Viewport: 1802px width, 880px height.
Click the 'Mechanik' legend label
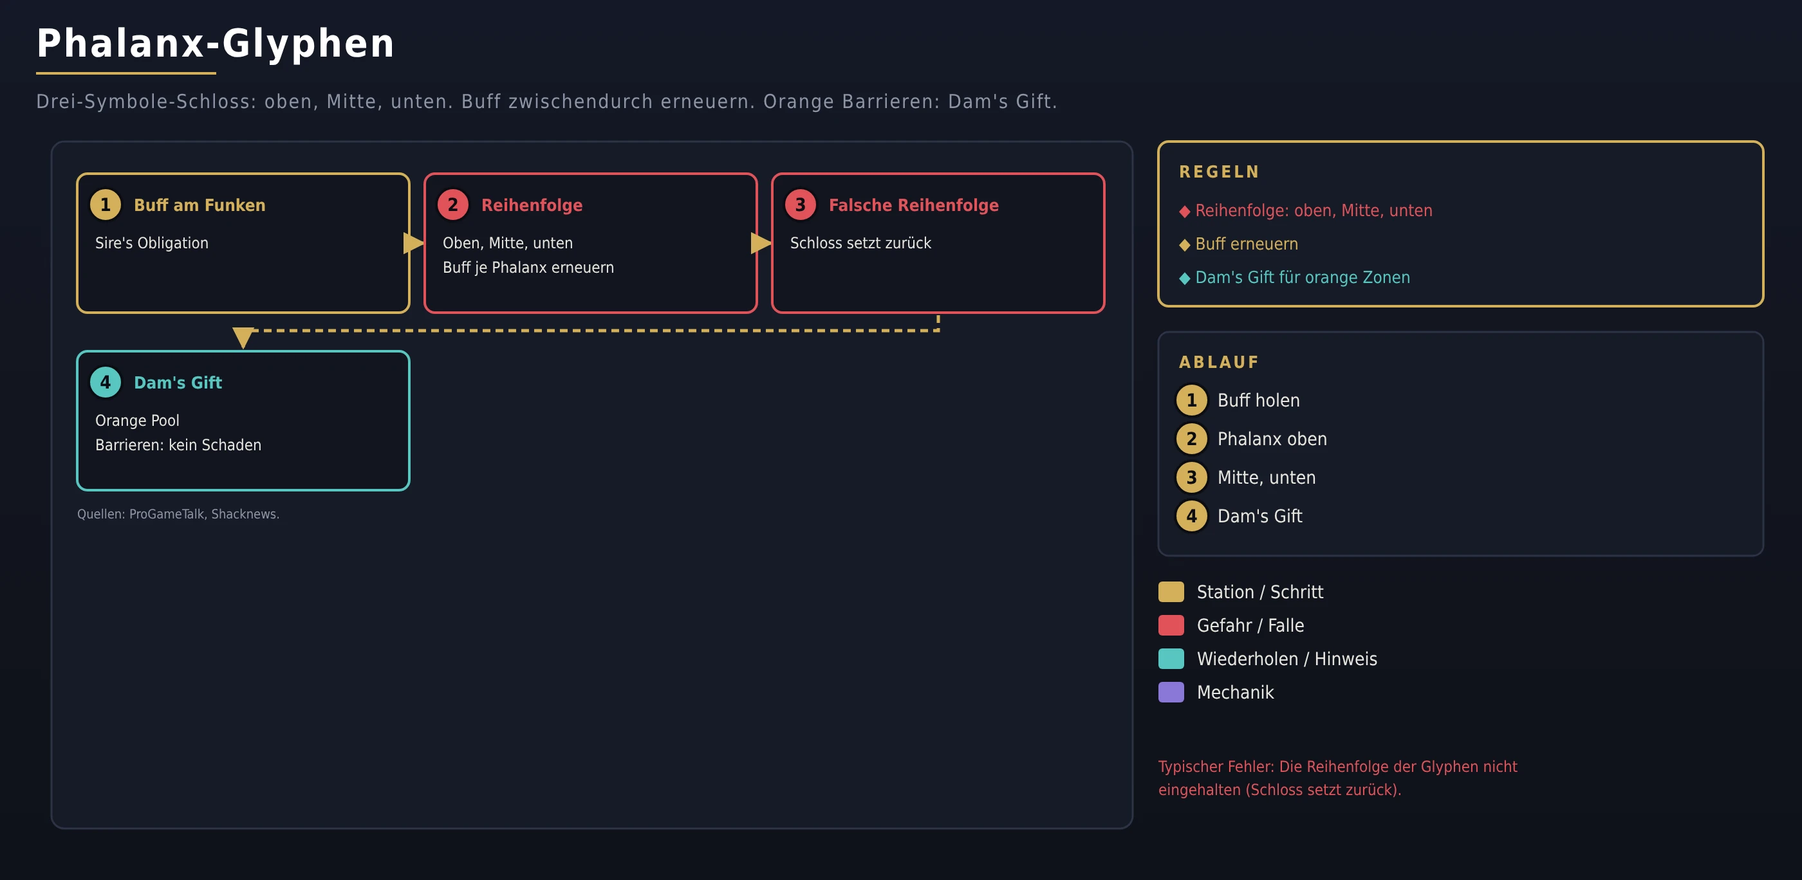1236,693
